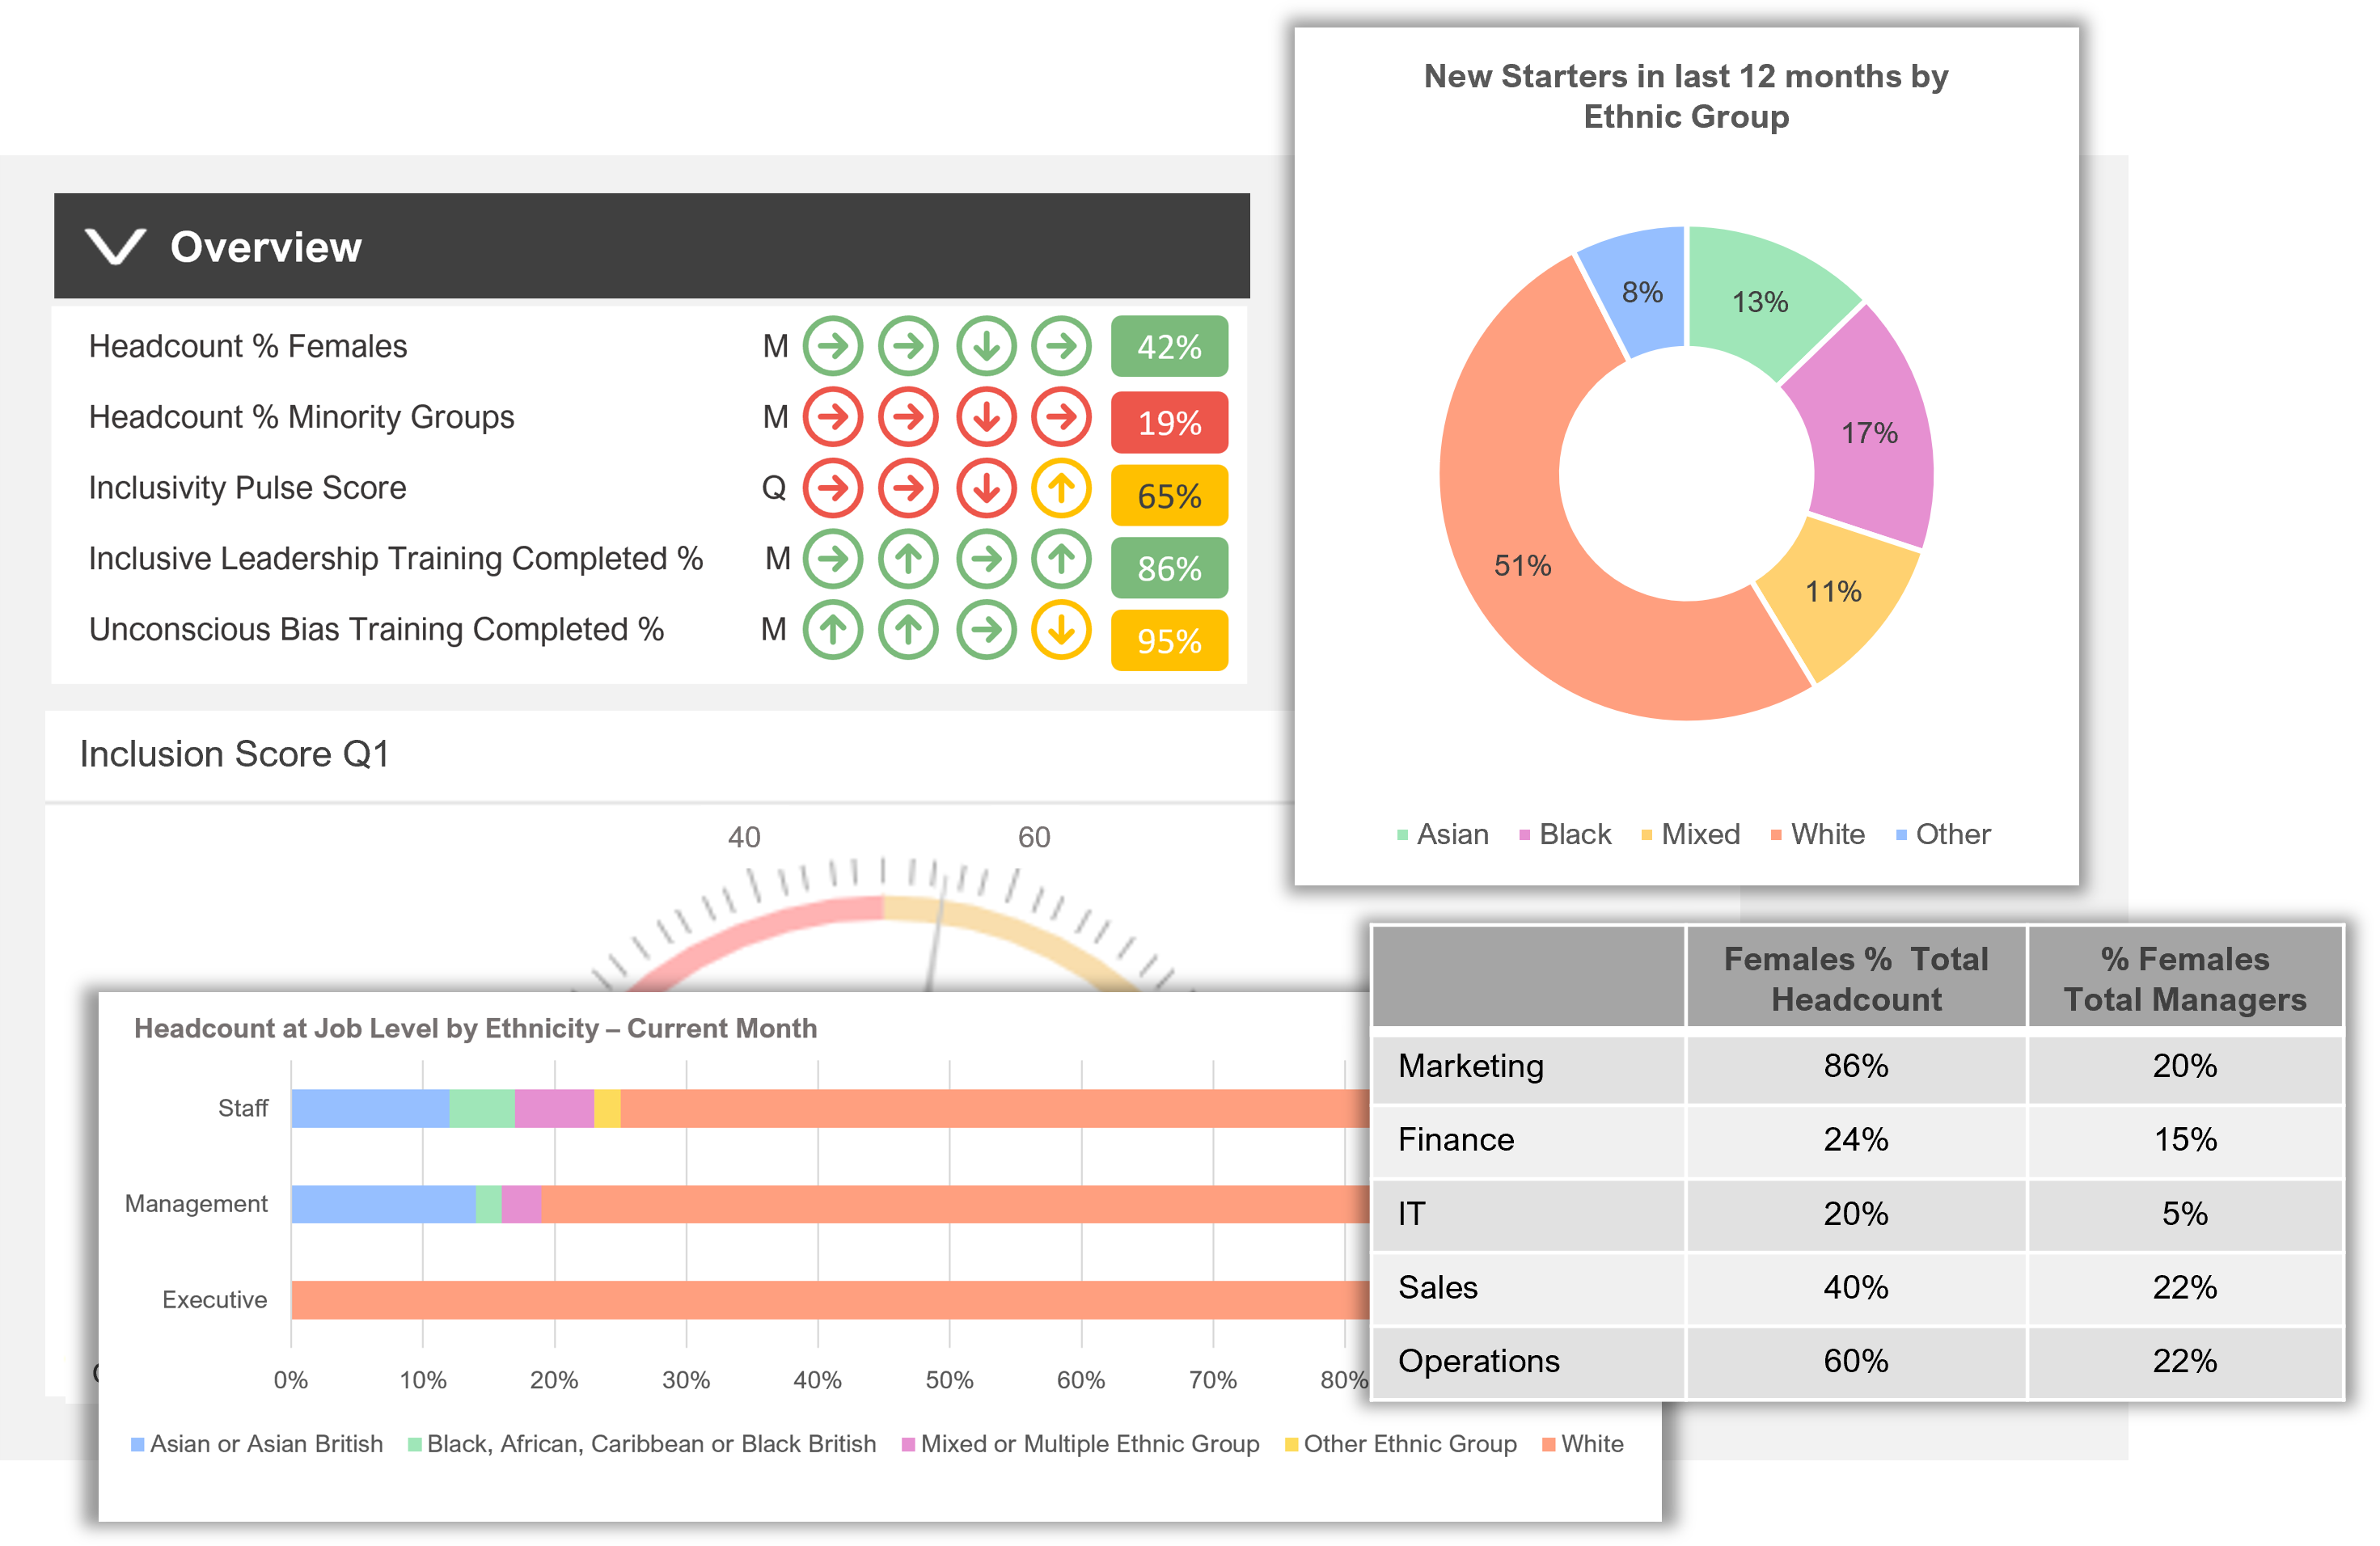
Task: Click second trend arrow for Headcount % Females
Action: coord(908,346)
